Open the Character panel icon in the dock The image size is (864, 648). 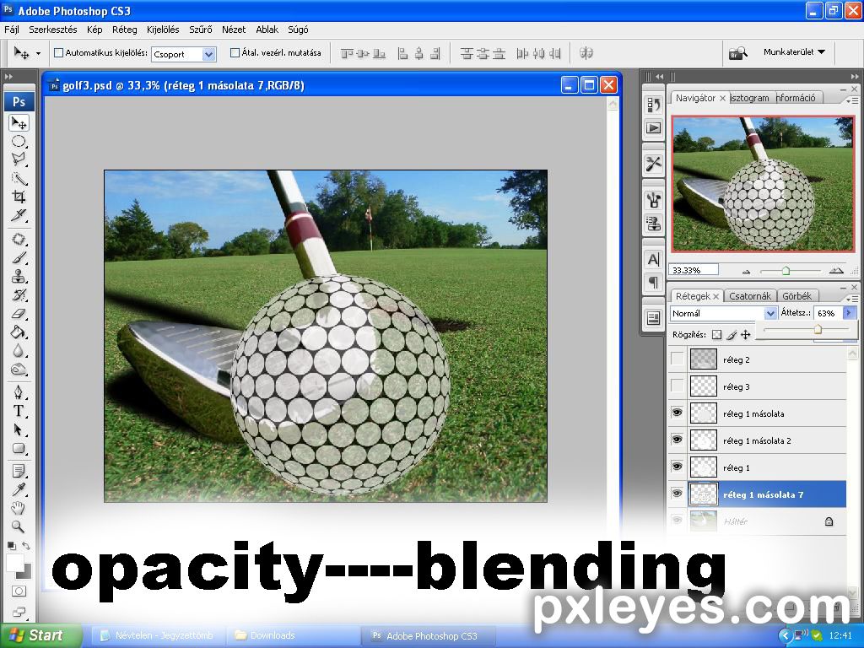(x=654, y=259)
